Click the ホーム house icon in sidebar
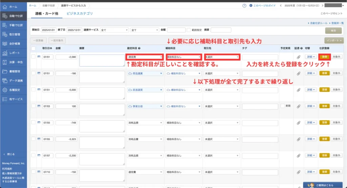The height and width of the screenshot is (188, 347). coord(5,7)
